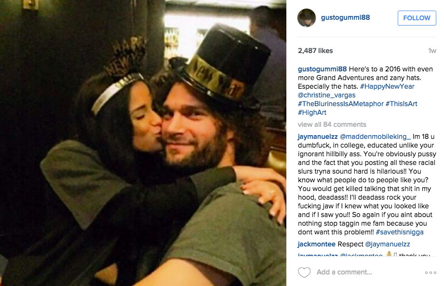Click the @jaymanuelzz mention in jackmontee's comment

pyautogui.click(x=388, y=244)
